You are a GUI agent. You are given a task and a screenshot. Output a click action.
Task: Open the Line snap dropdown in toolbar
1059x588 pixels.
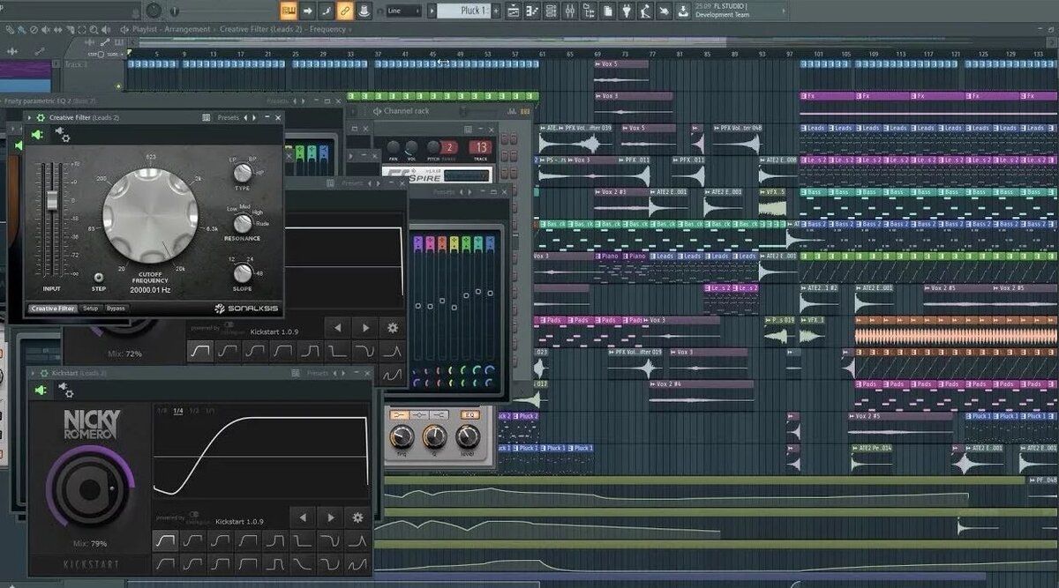tap(403, 11)
